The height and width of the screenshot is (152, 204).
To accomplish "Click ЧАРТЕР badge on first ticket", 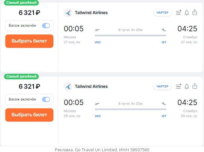I will click(x=162, y=13).
